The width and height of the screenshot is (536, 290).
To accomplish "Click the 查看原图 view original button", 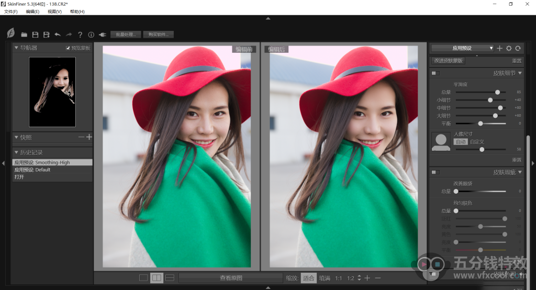I will coord(231,278).
